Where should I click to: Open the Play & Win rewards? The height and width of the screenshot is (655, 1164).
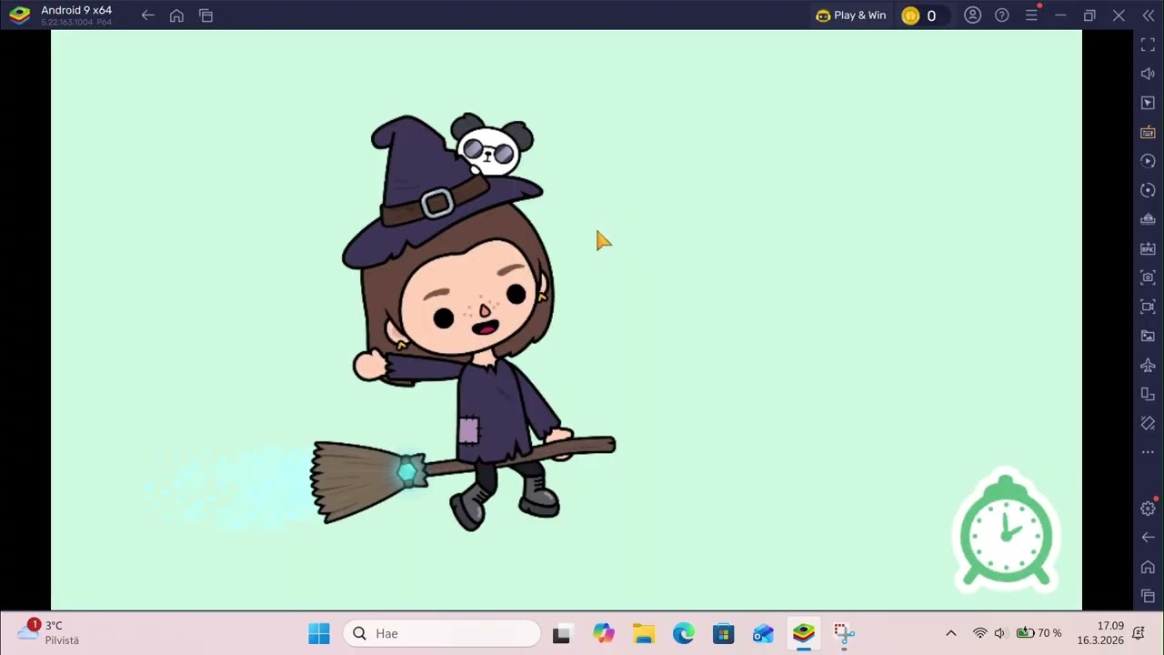tap(850, 15)
